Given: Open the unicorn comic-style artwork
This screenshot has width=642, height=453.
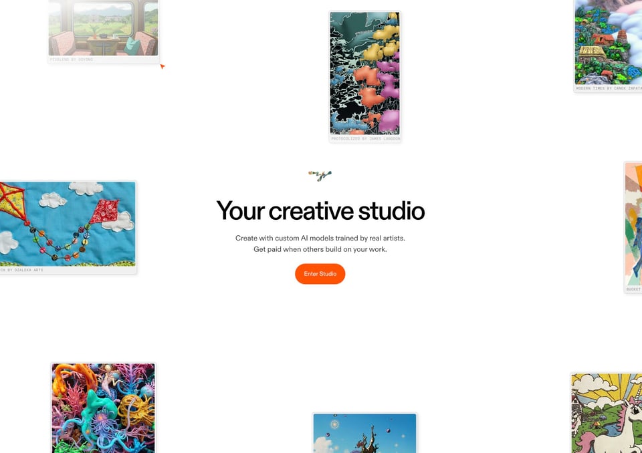Looking at the screenshot, I should (x=607, y=414).
